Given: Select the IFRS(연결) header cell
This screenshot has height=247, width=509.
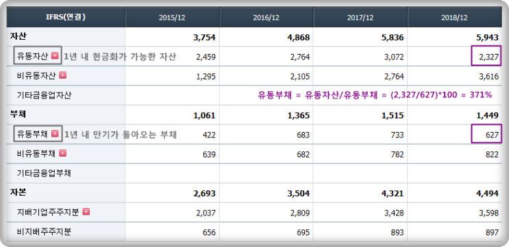Looking at the screenshot, I should (66, 17).
